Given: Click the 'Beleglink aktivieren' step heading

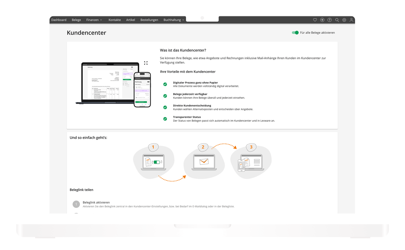Looking at the screenshot, I should (x=96, y=202).
